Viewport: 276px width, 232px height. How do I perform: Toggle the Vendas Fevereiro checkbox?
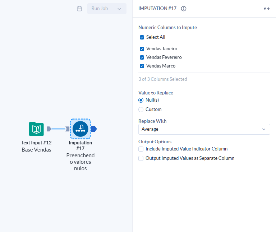[x=142, y=57]
